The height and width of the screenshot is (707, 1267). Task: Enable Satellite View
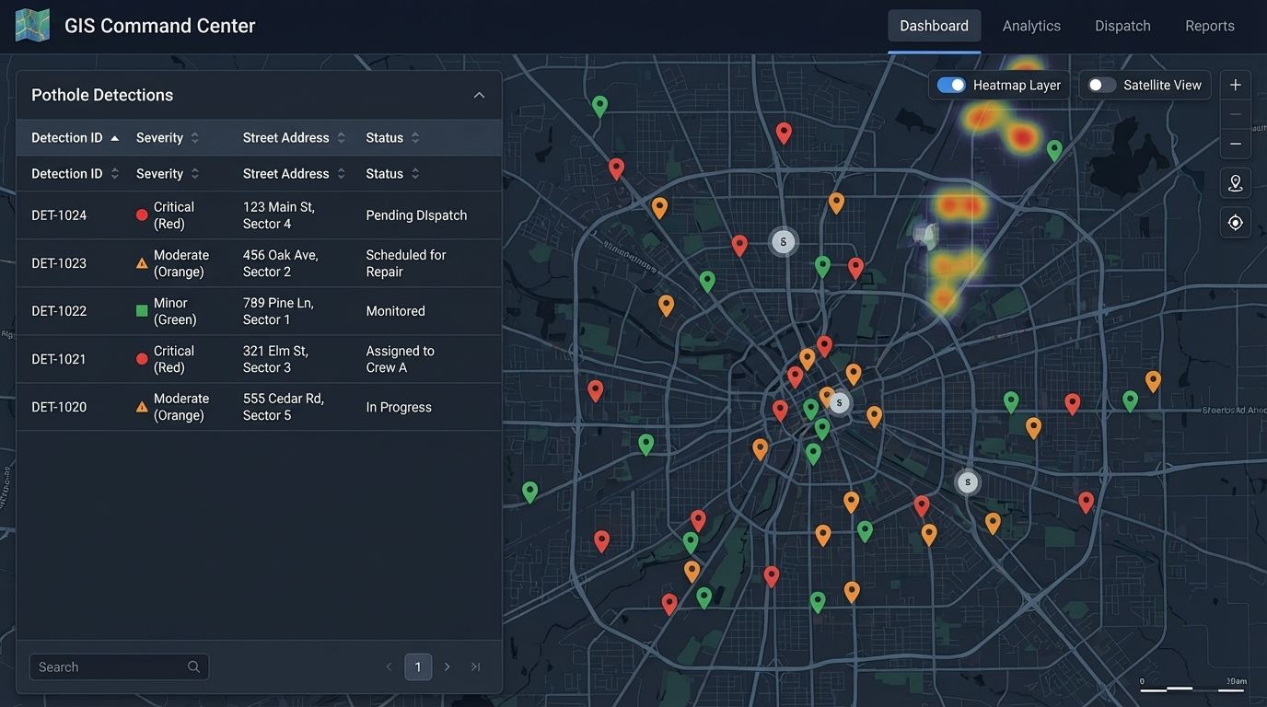pyautogui.click(x=1099, y=85)
